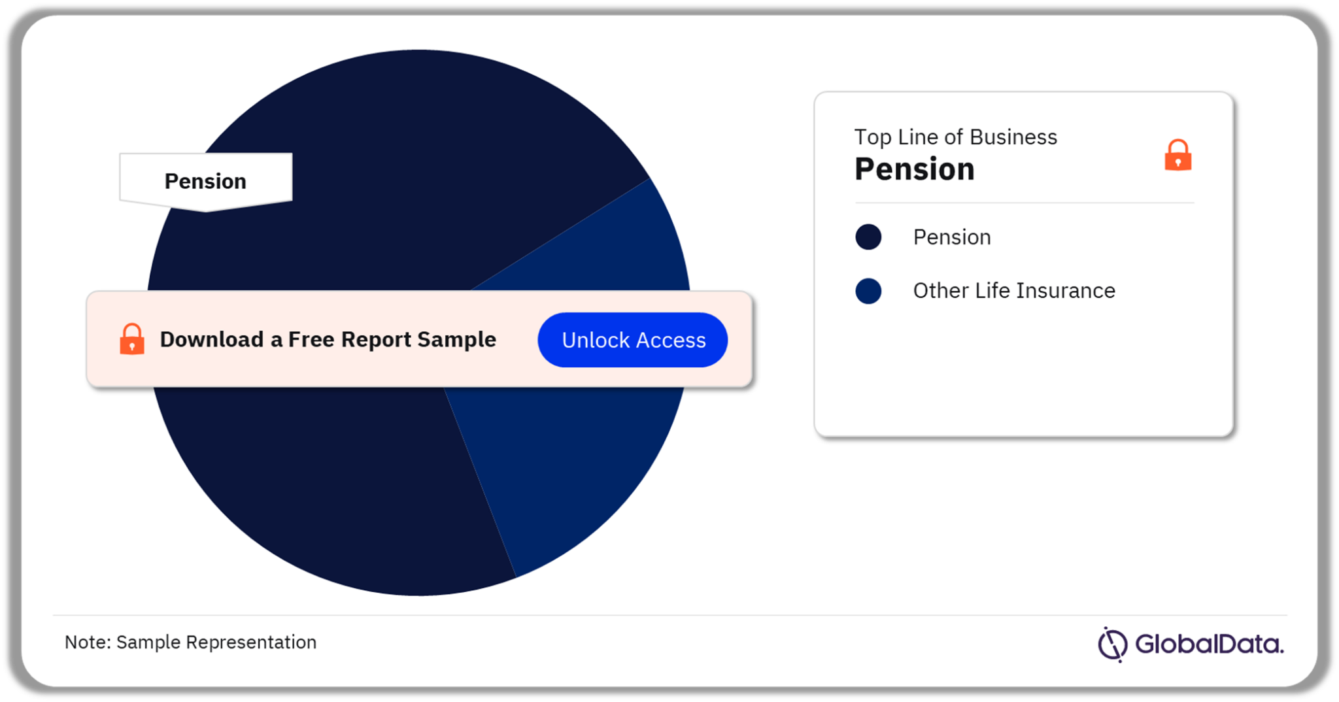Click the bold Pension heading in card

[x=915, y=169]
